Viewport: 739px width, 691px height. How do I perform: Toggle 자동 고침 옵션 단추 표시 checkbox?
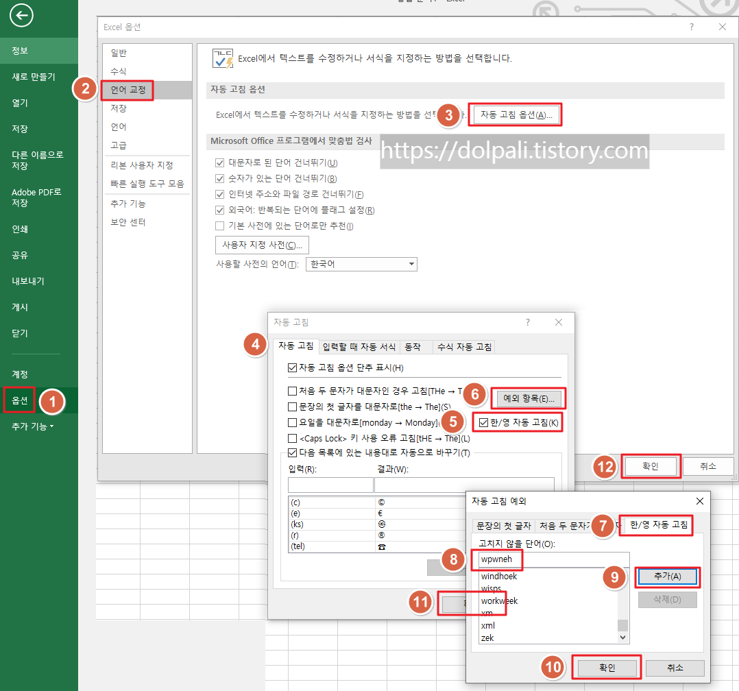coord(292,367)
